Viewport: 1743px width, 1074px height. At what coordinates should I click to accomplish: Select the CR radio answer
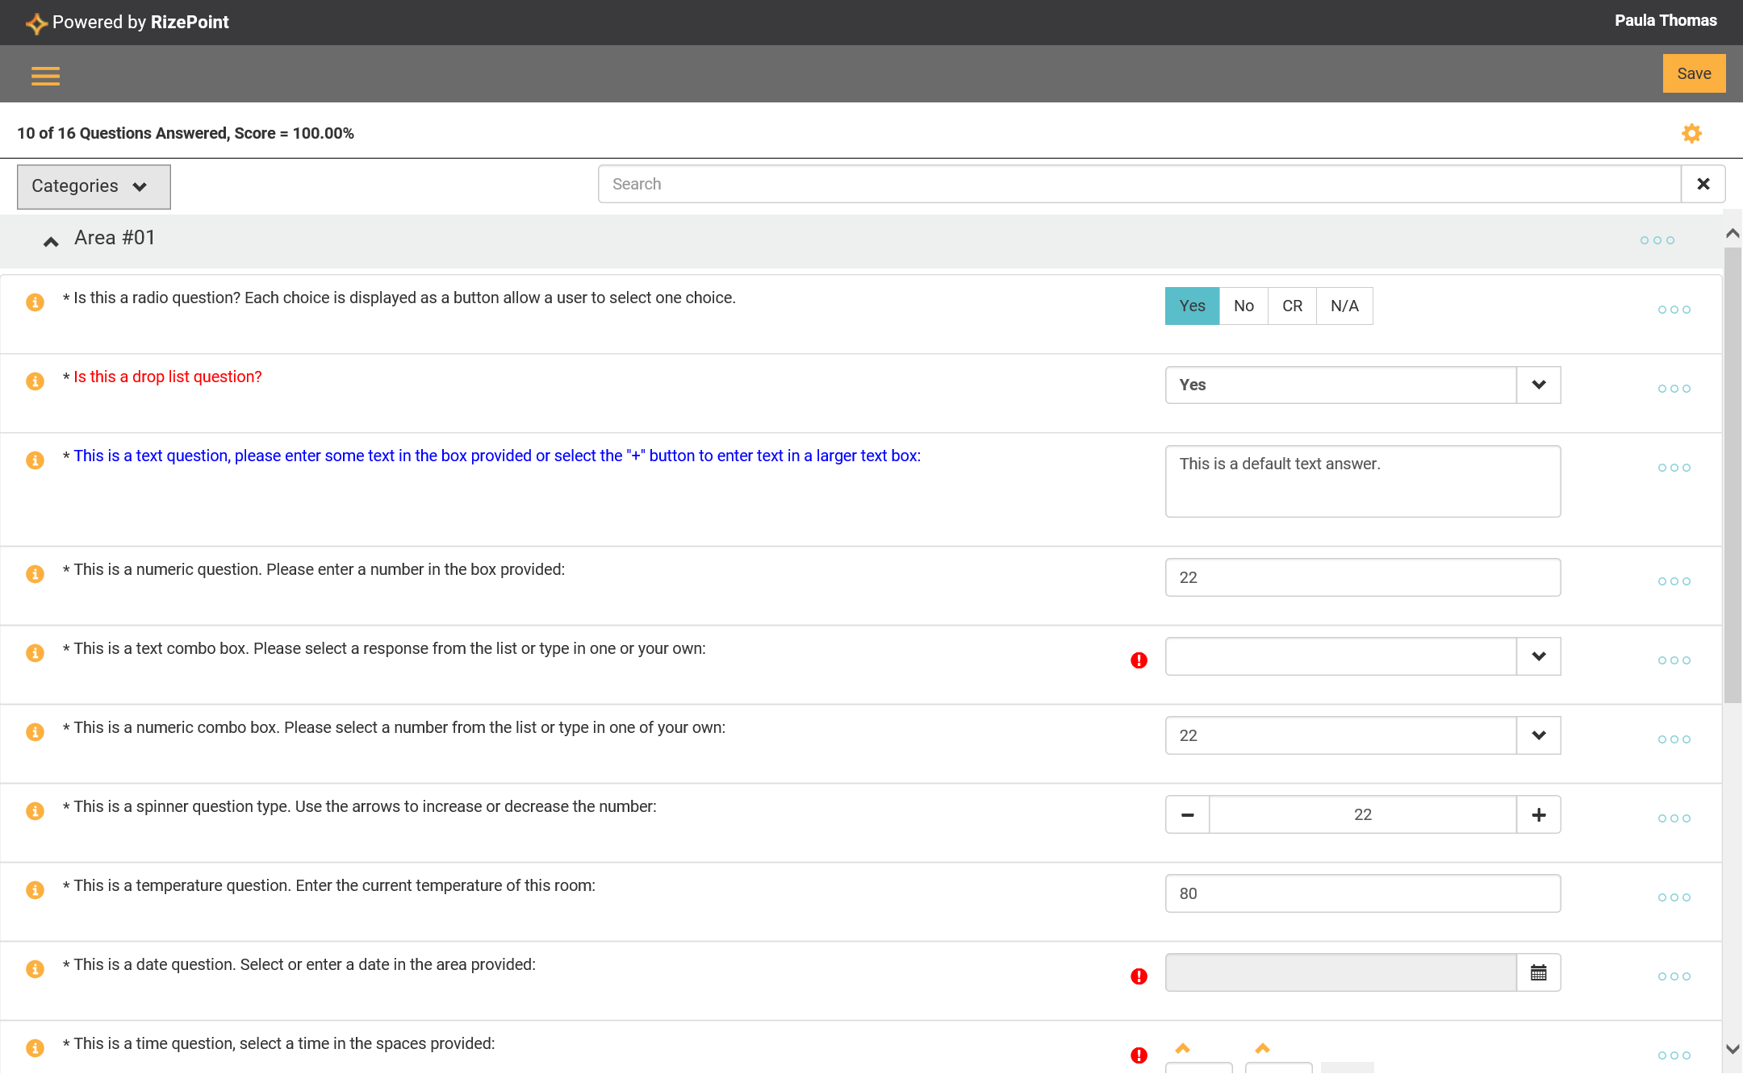pos(1292,306)
